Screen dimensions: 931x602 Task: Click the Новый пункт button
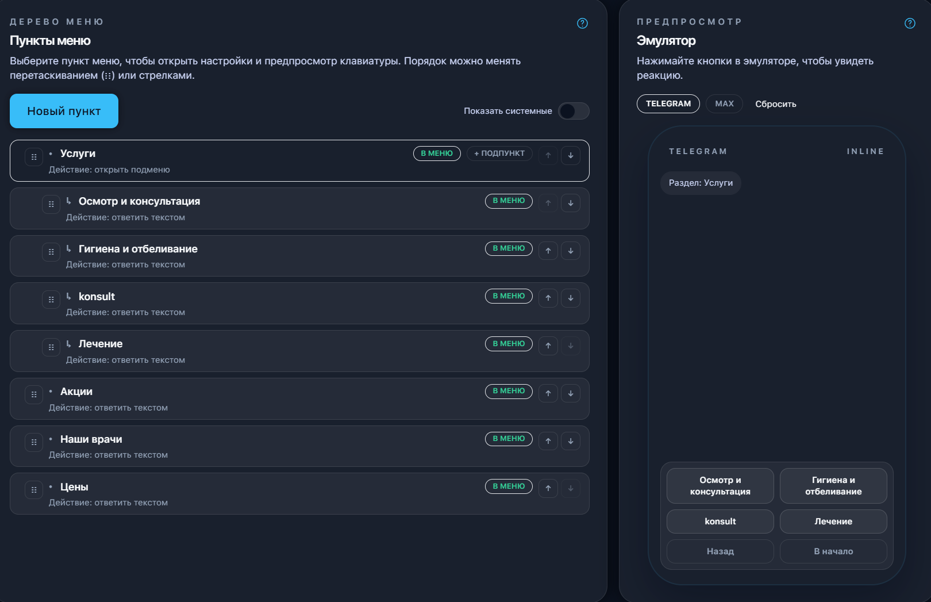coord(64,111)
